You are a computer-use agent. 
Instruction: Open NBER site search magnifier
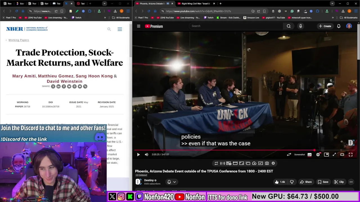tap(109, 29)
